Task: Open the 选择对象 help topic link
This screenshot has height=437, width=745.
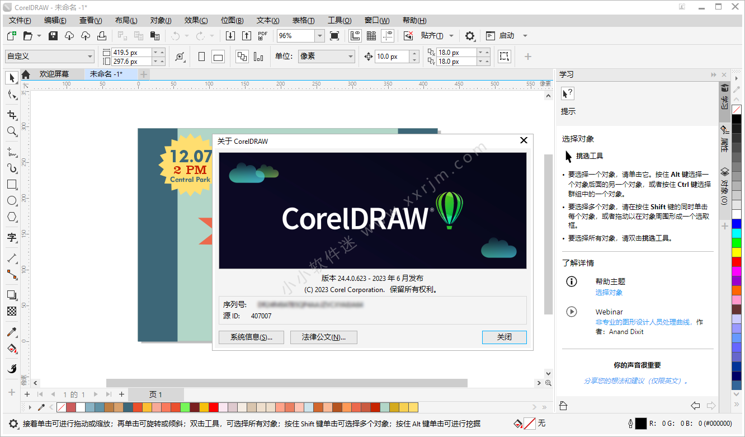Action: coord(609,292)
